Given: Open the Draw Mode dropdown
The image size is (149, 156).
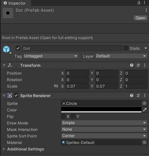Looking at the screenshot, I should 104,123.
